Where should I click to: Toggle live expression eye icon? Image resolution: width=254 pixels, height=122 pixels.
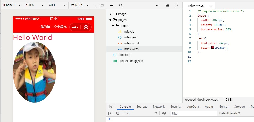pos(164,113)
